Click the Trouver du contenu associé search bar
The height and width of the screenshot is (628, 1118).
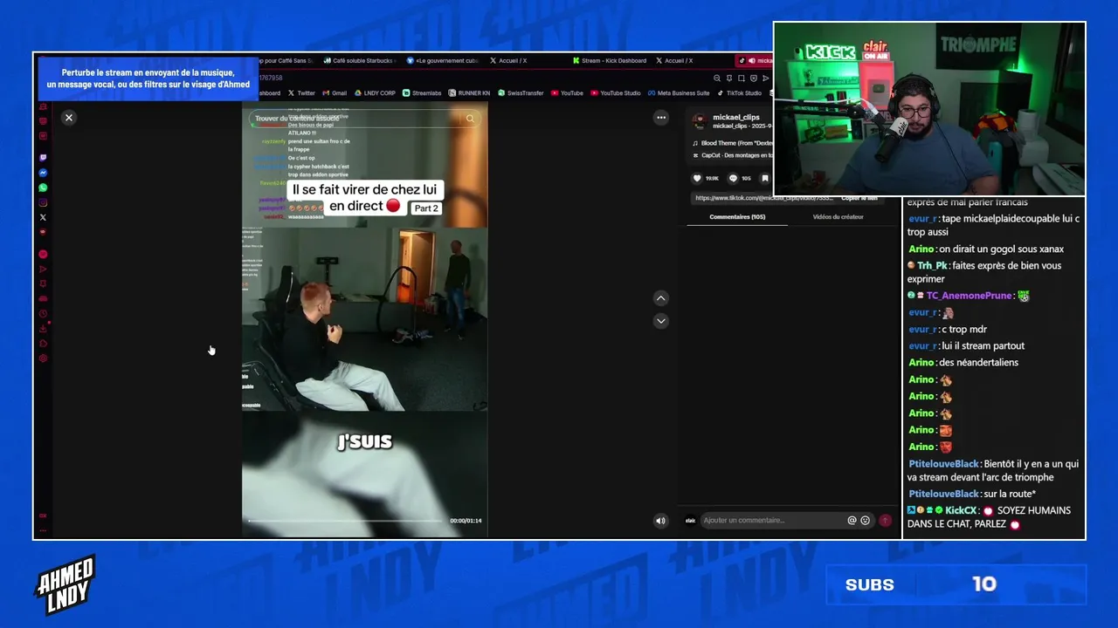pos(364,119)
